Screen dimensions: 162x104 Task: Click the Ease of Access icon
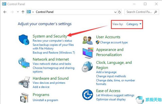point(88,95)
